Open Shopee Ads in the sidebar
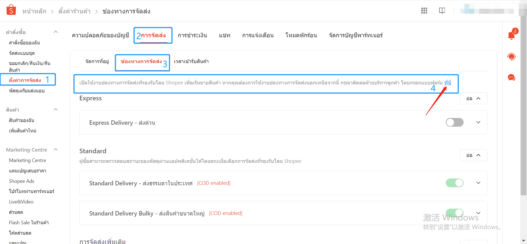Screen dimensions: 527x244 click(21, 181)
